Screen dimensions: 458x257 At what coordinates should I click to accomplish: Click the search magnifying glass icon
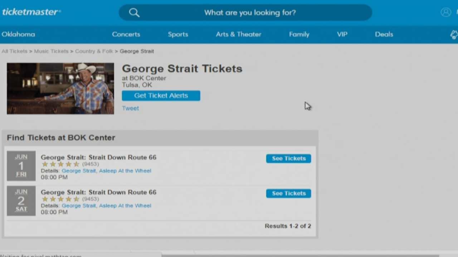[134, 12]
